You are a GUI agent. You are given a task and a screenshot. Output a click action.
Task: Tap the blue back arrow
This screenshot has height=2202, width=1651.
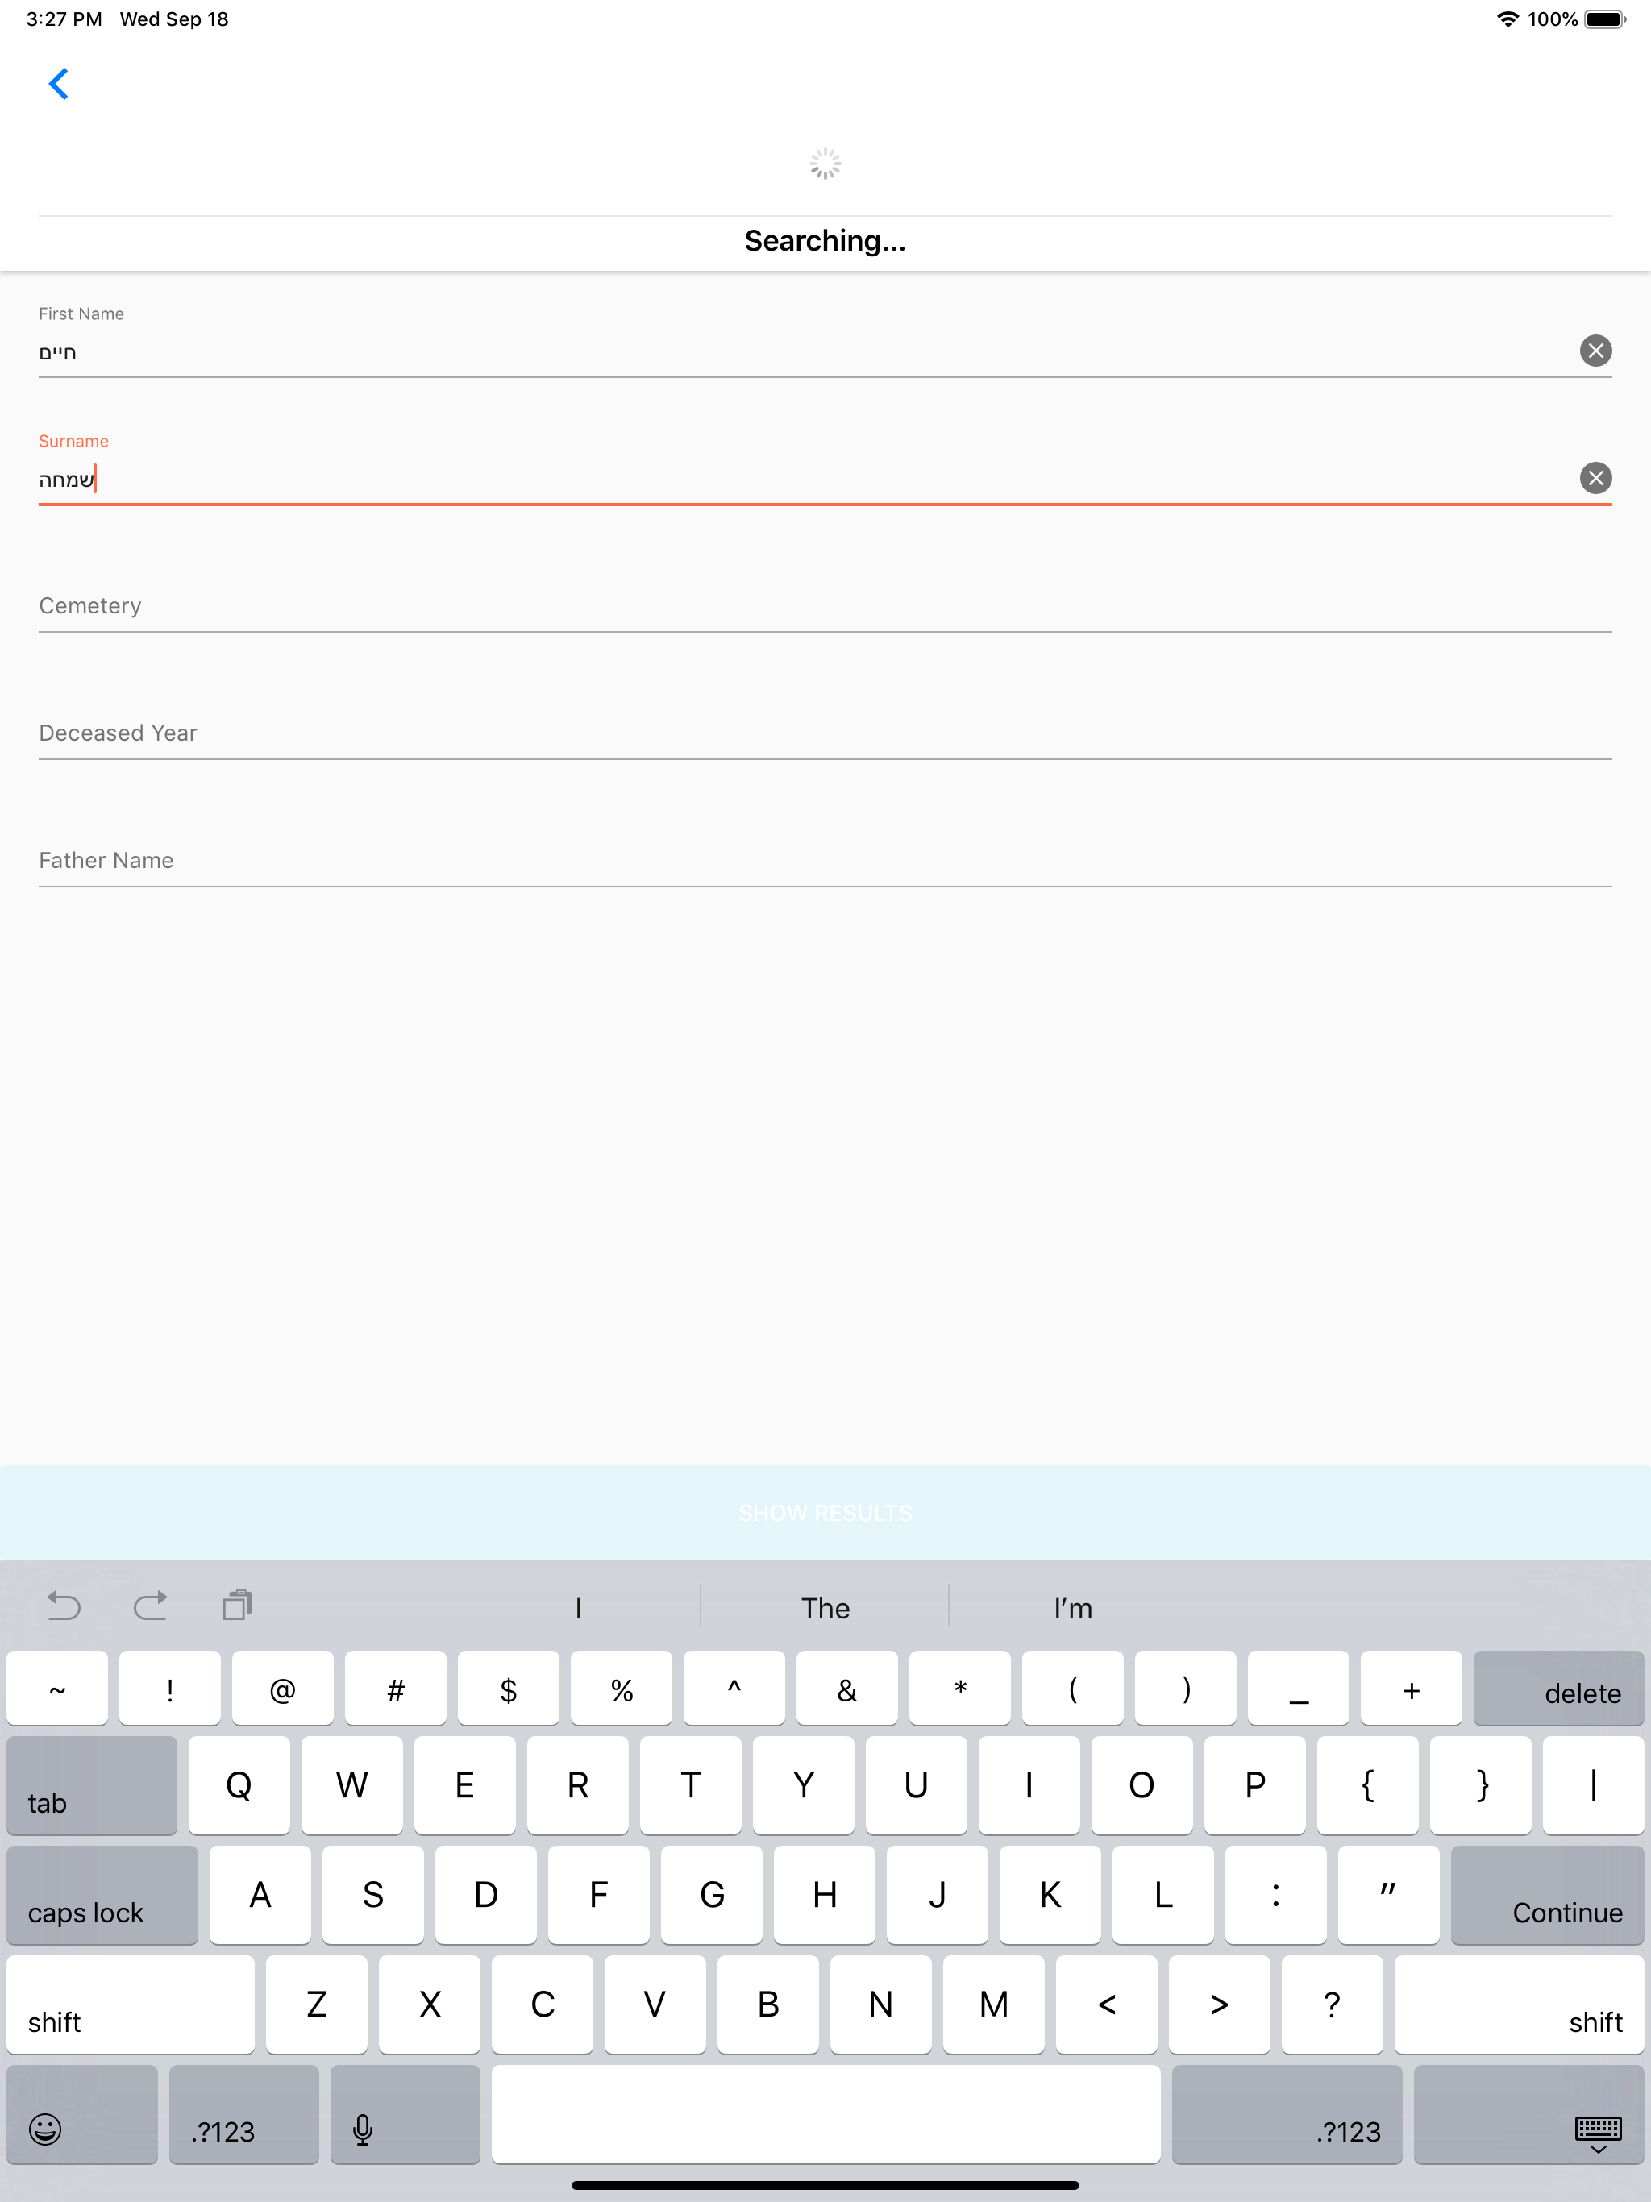point(59,85)
